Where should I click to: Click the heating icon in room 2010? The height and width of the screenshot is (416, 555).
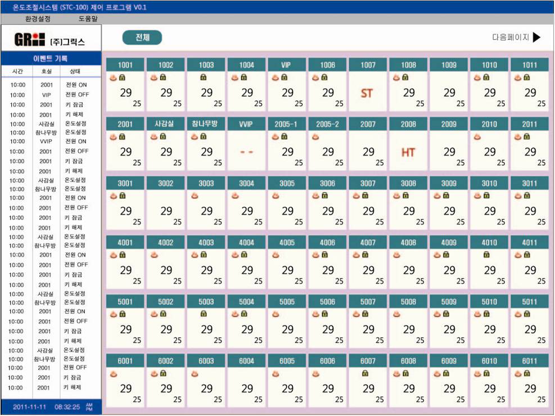[x=477, y=136]
